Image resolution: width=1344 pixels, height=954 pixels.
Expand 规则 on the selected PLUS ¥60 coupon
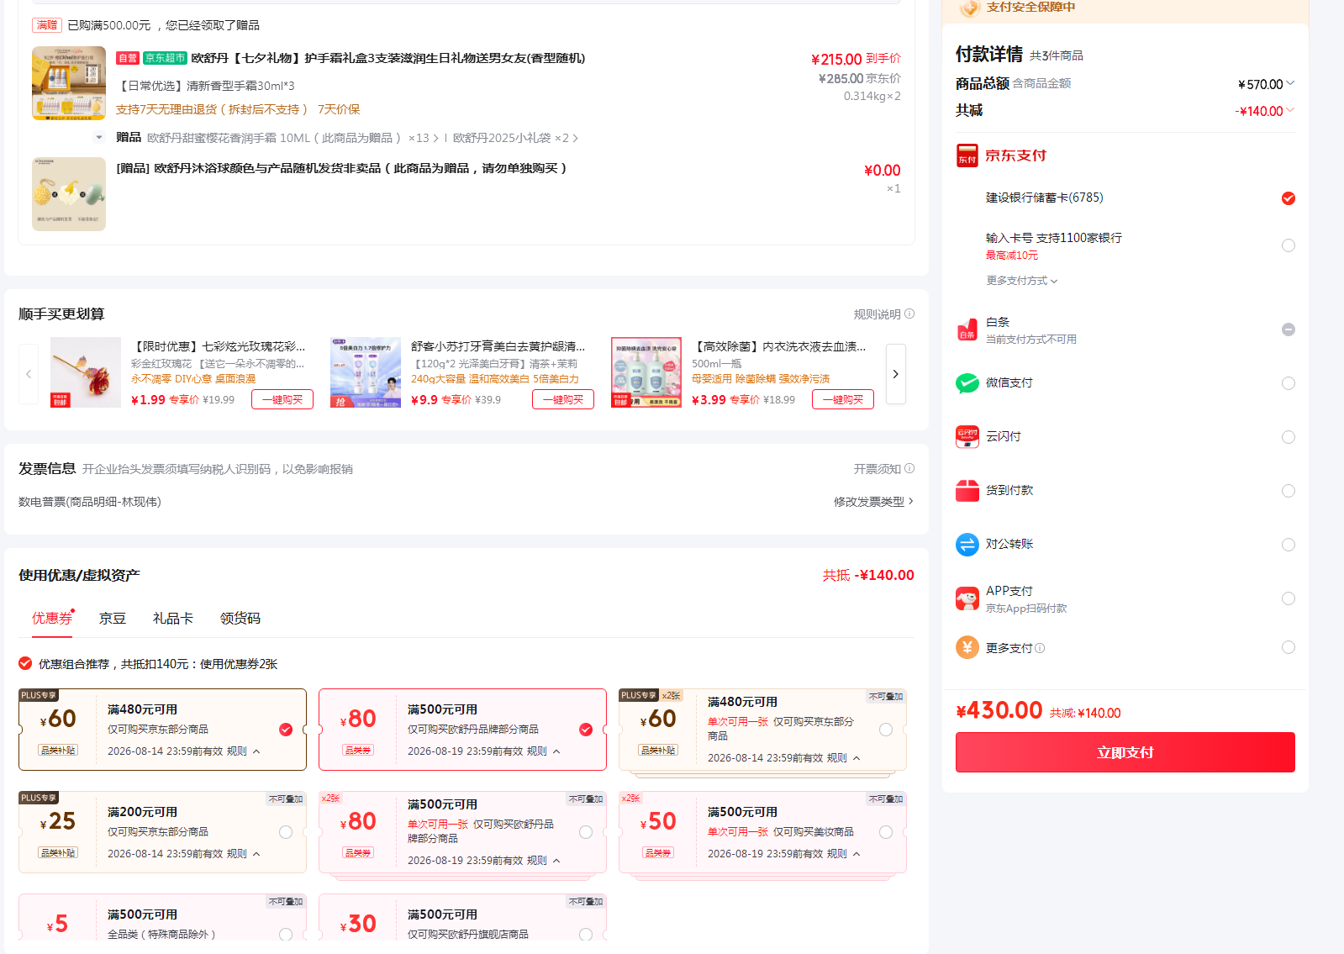(x=245, y=751)
